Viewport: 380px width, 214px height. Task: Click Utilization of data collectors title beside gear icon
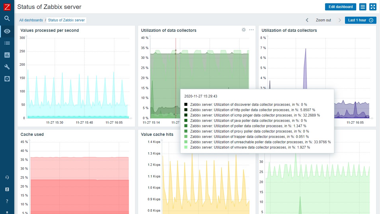pyautogui.click(x=169, y=30)
